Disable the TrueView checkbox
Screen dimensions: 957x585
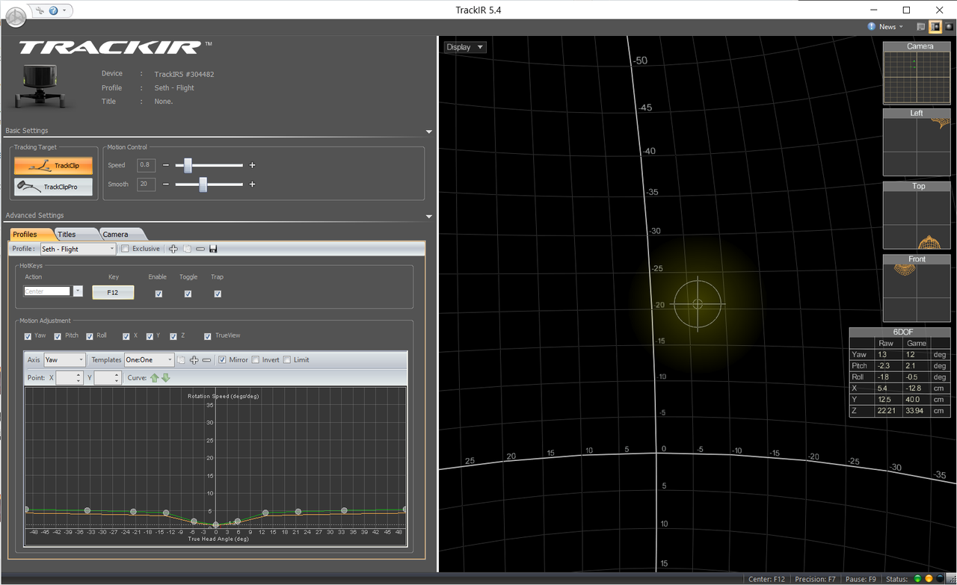coord(208,336)
